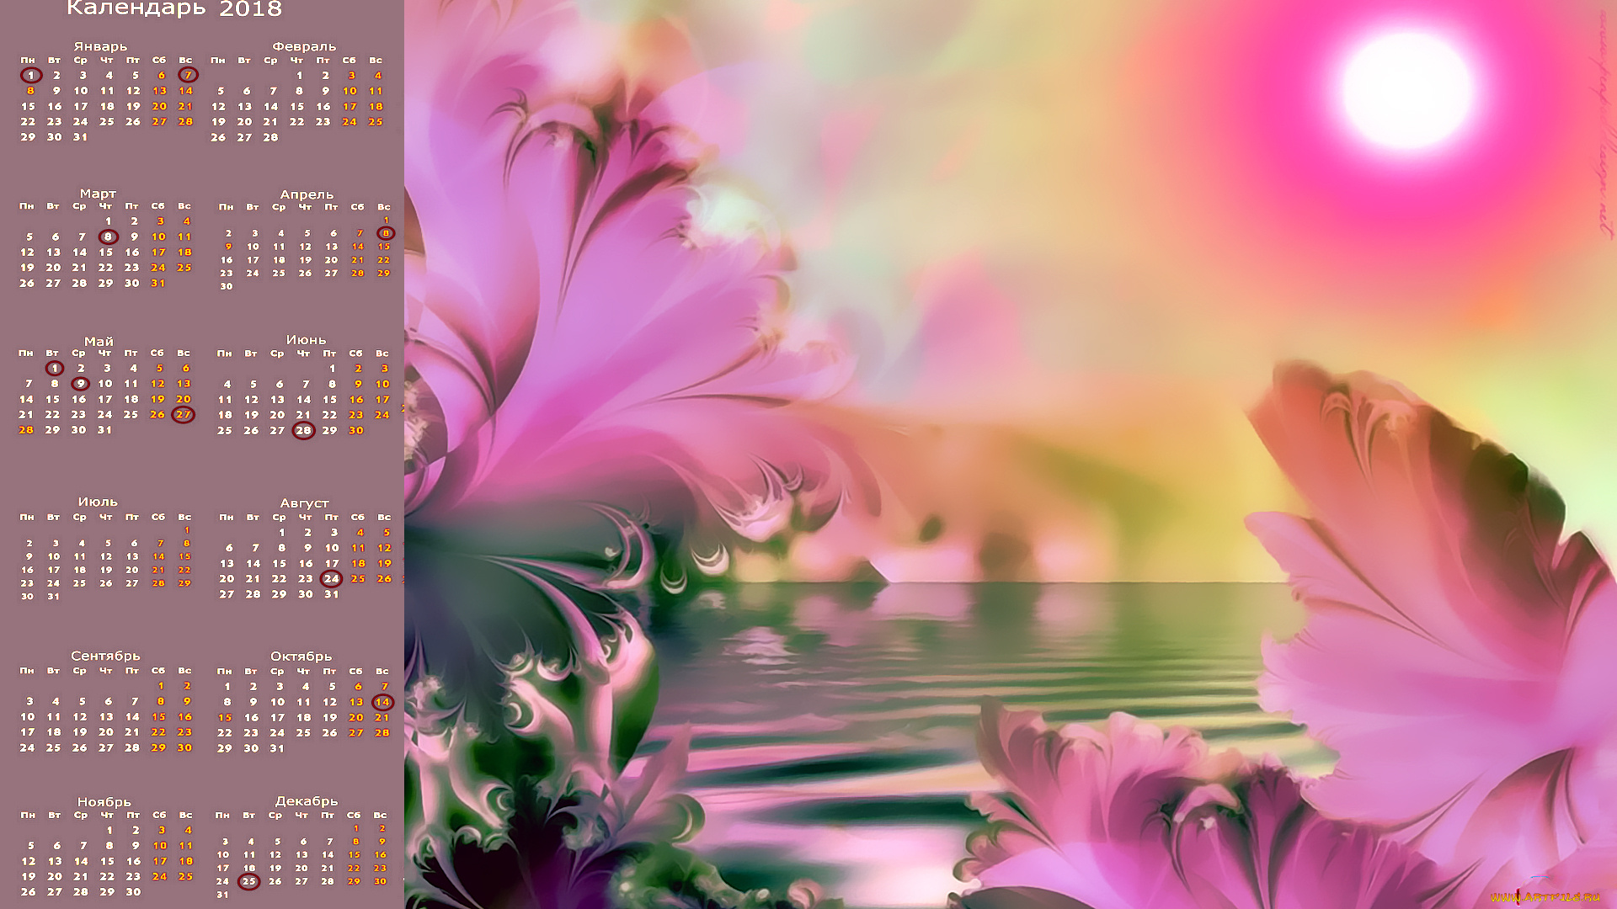Click the Сентябрь month heading
This screenshot has width=1617, height=909.
[105, 656]
